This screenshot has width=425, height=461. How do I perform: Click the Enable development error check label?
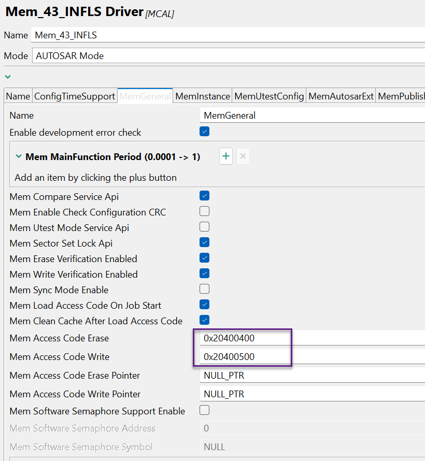(75, 133)
